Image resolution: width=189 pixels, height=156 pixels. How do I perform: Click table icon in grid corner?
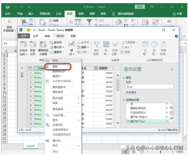(x=31, y=68)
